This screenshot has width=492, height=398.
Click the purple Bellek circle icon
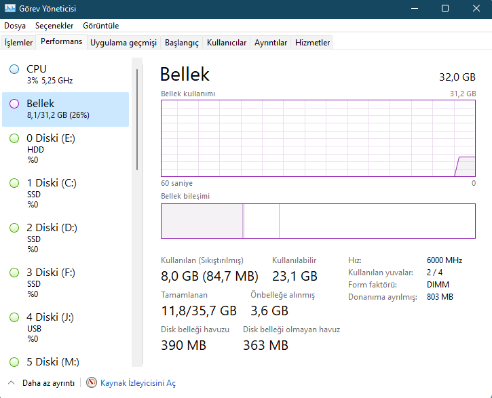point(14,104)
